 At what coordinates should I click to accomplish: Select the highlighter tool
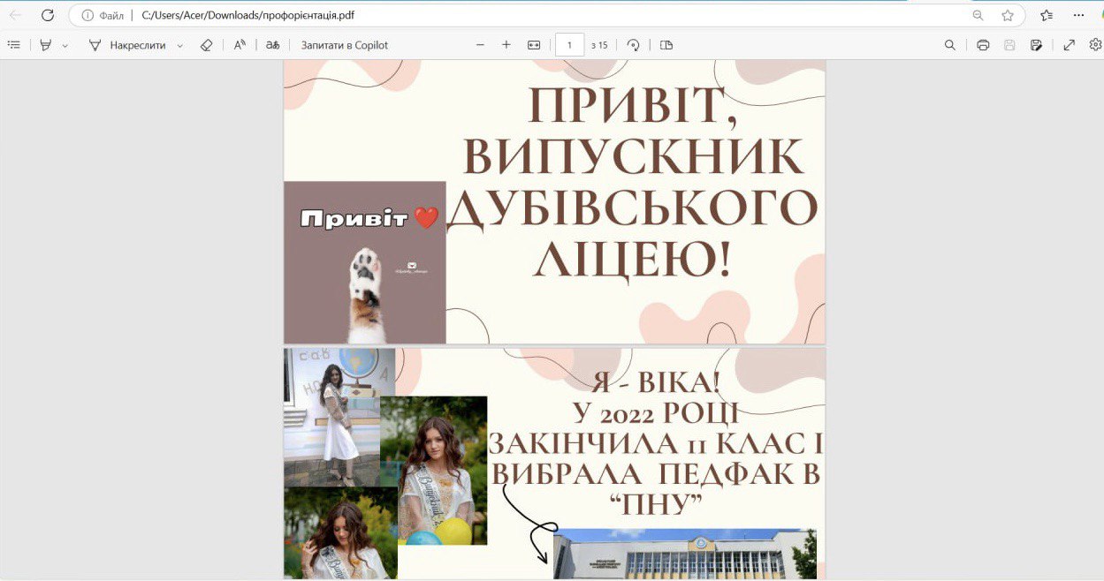click(x=46, y=45)
